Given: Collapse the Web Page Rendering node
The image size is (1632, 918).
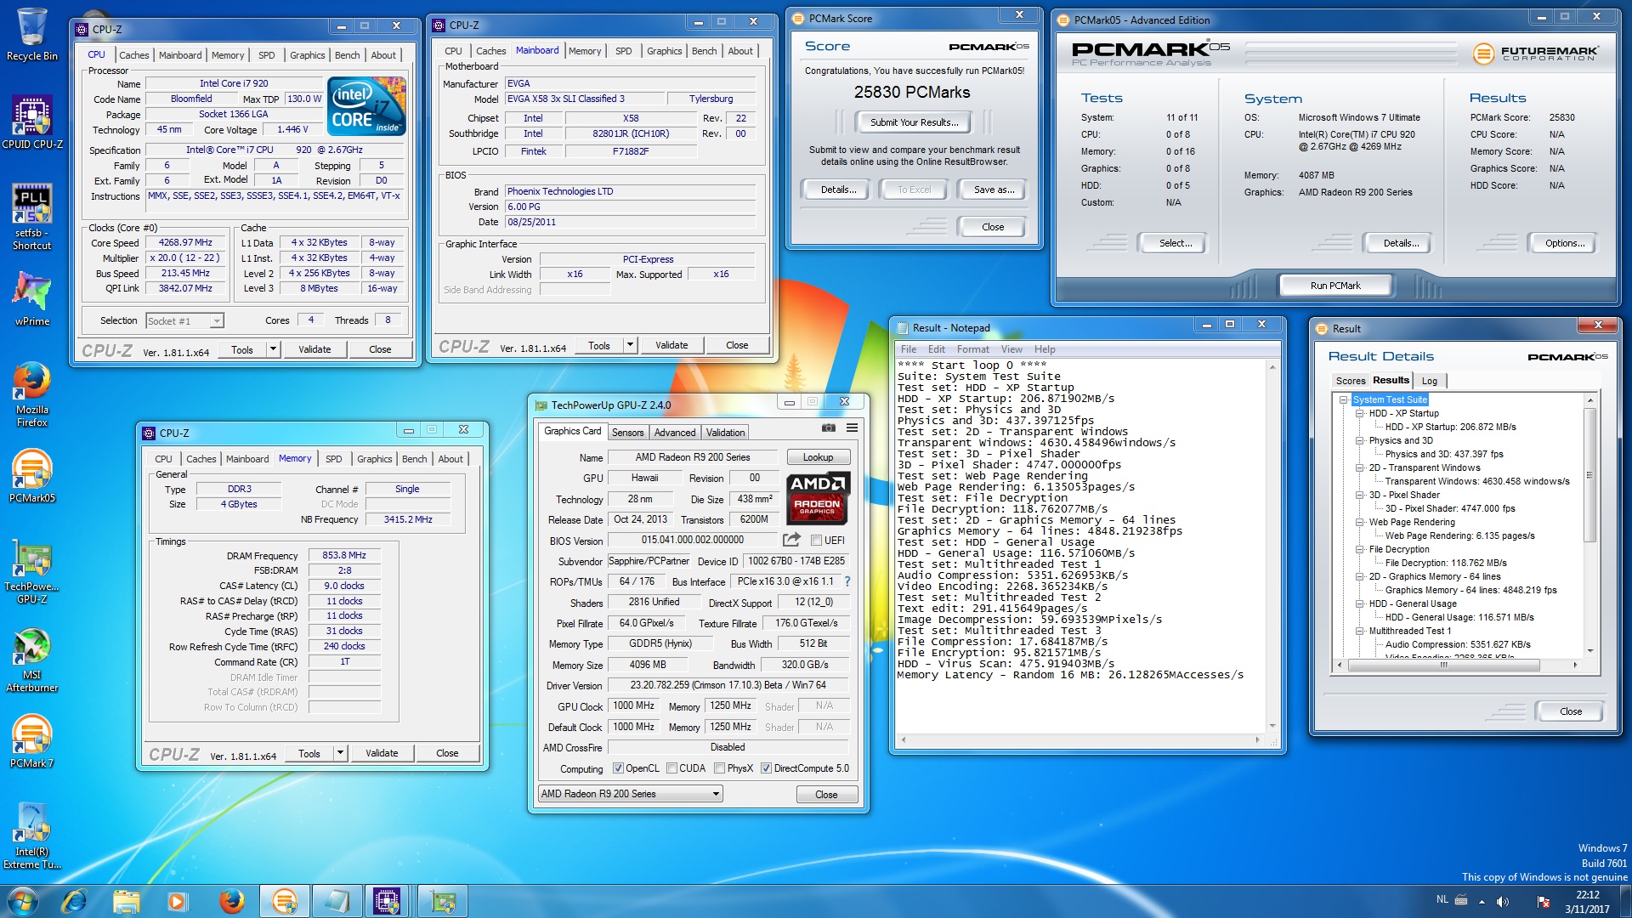Looking at the screenshot, I should point(1360,522).
